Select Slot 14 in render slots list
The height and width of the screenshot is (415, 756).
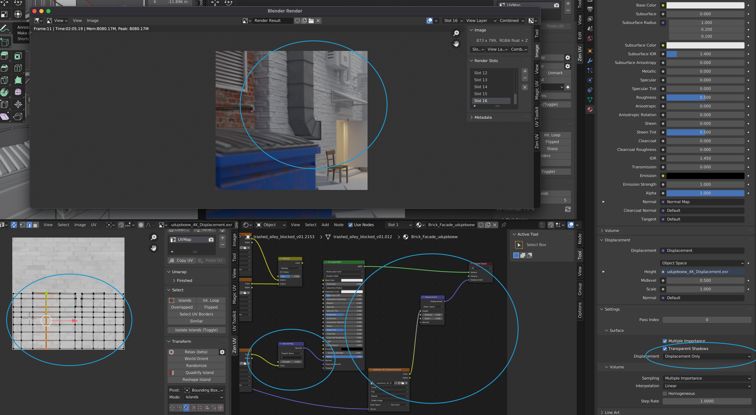481,87
